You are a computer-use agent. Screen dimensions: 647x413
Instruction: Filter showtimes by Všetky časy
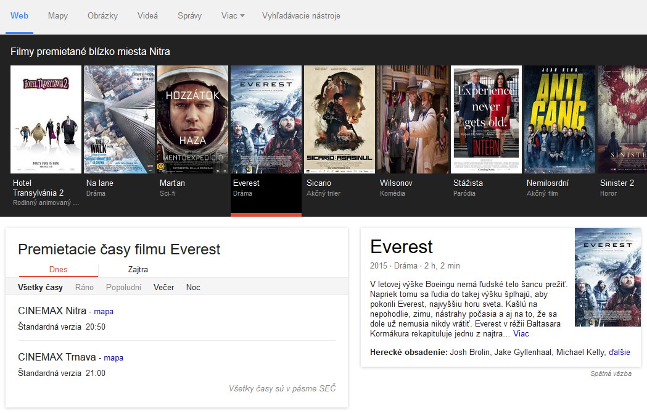pyautogui.click(x=40, y=288)
